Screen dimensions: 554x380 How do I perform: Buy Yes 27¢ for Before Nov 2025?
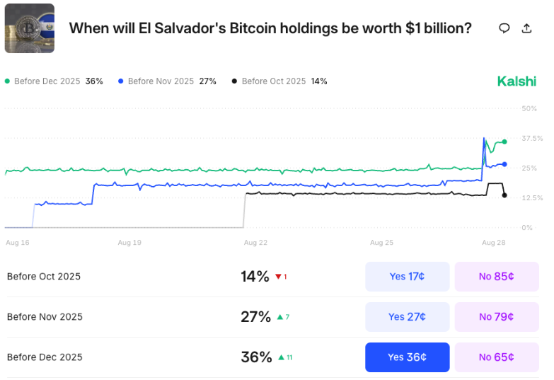[407, 317]
